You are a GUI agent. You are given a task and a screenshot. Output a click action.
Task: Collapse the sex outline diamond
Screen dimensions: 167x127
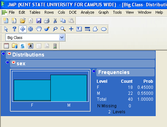coord(7,62)
